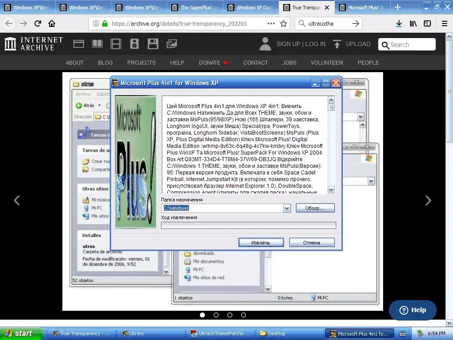Open the Video film-strip icon
This screenshot has height=340, width=453.
coord(116,44)
